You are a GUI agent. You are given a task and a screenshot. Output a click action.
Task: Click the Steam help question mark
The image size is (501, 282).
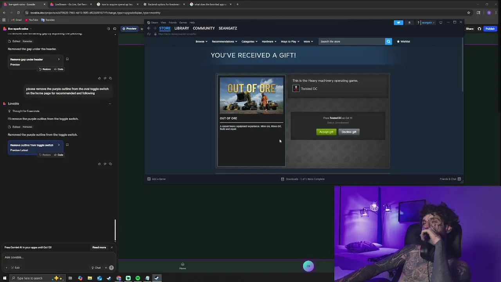418,22
